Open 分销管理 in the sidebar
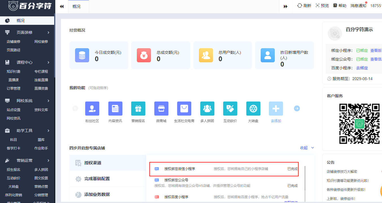Viewport: 382px width, 203px height. click(x=41, y=195)
